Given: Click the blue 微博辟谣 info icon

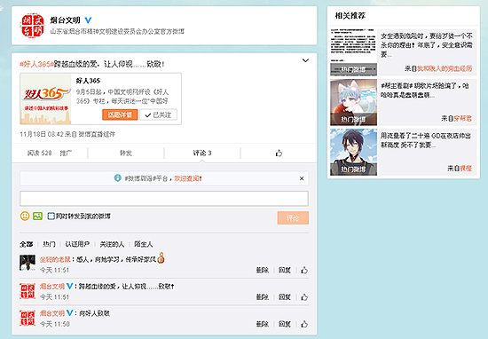Looking at the screenshot, I should point(118,178).
